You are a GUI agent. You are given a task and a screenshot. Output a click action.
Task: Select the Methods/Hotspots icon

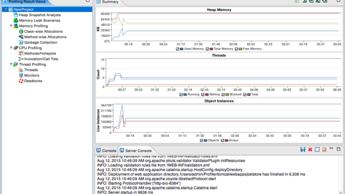click(21, 53)
